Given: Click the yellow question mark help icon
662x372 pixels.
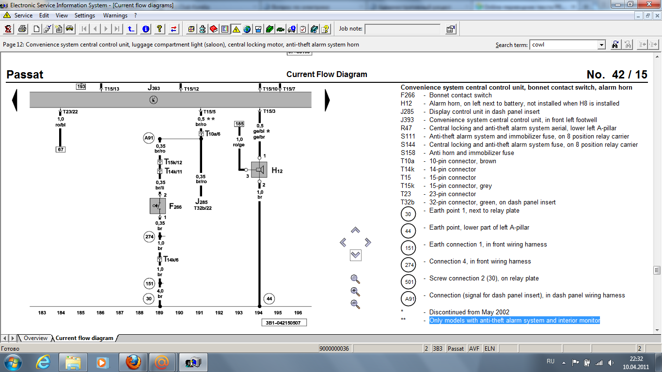Looking at the screenshot, I should (x=159, y=29).
